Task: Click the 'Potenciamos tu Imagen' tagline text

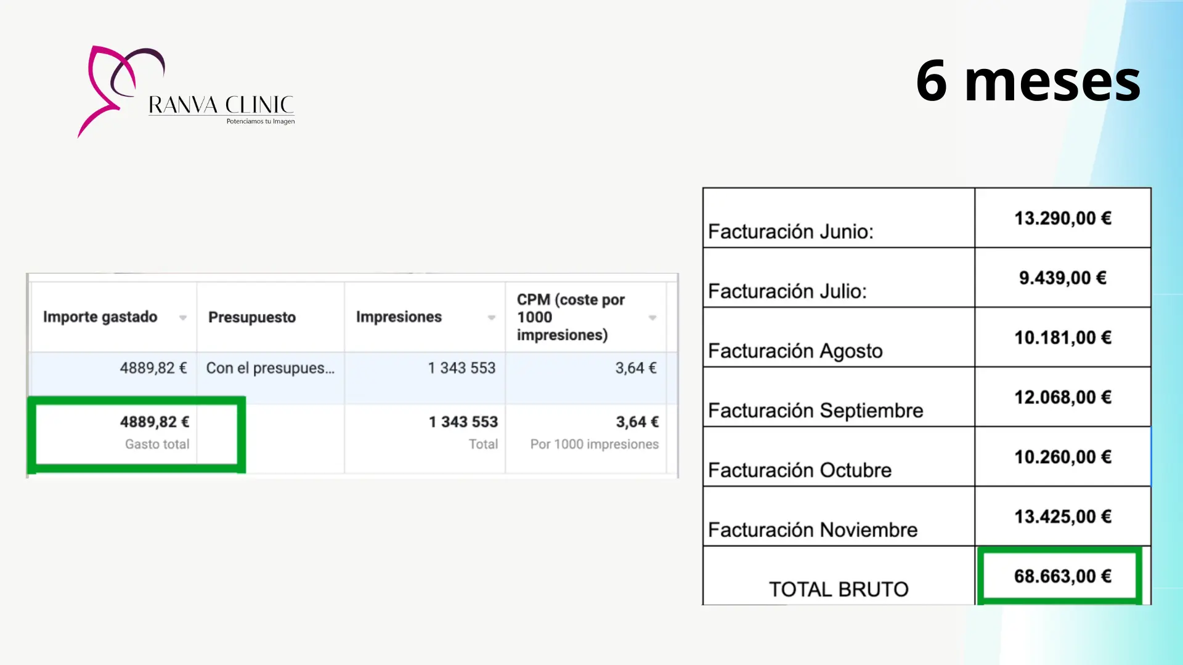Action: 260,121
